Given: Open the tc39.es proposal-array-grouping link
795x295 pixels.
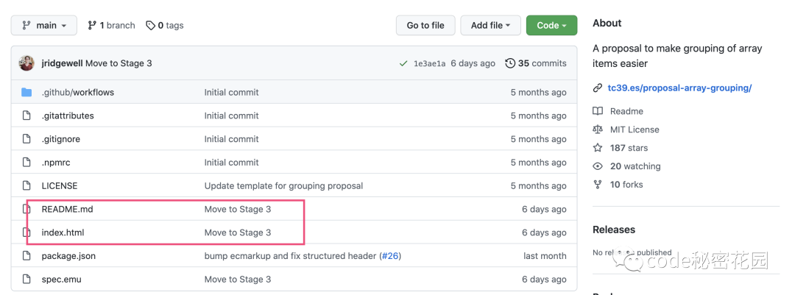Looking at the screenshot, I should point(679,88).
